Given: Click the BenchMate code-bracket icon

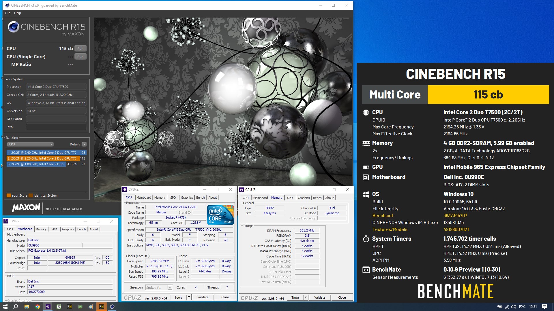Looking at the screenshot, I should point(366,270).
